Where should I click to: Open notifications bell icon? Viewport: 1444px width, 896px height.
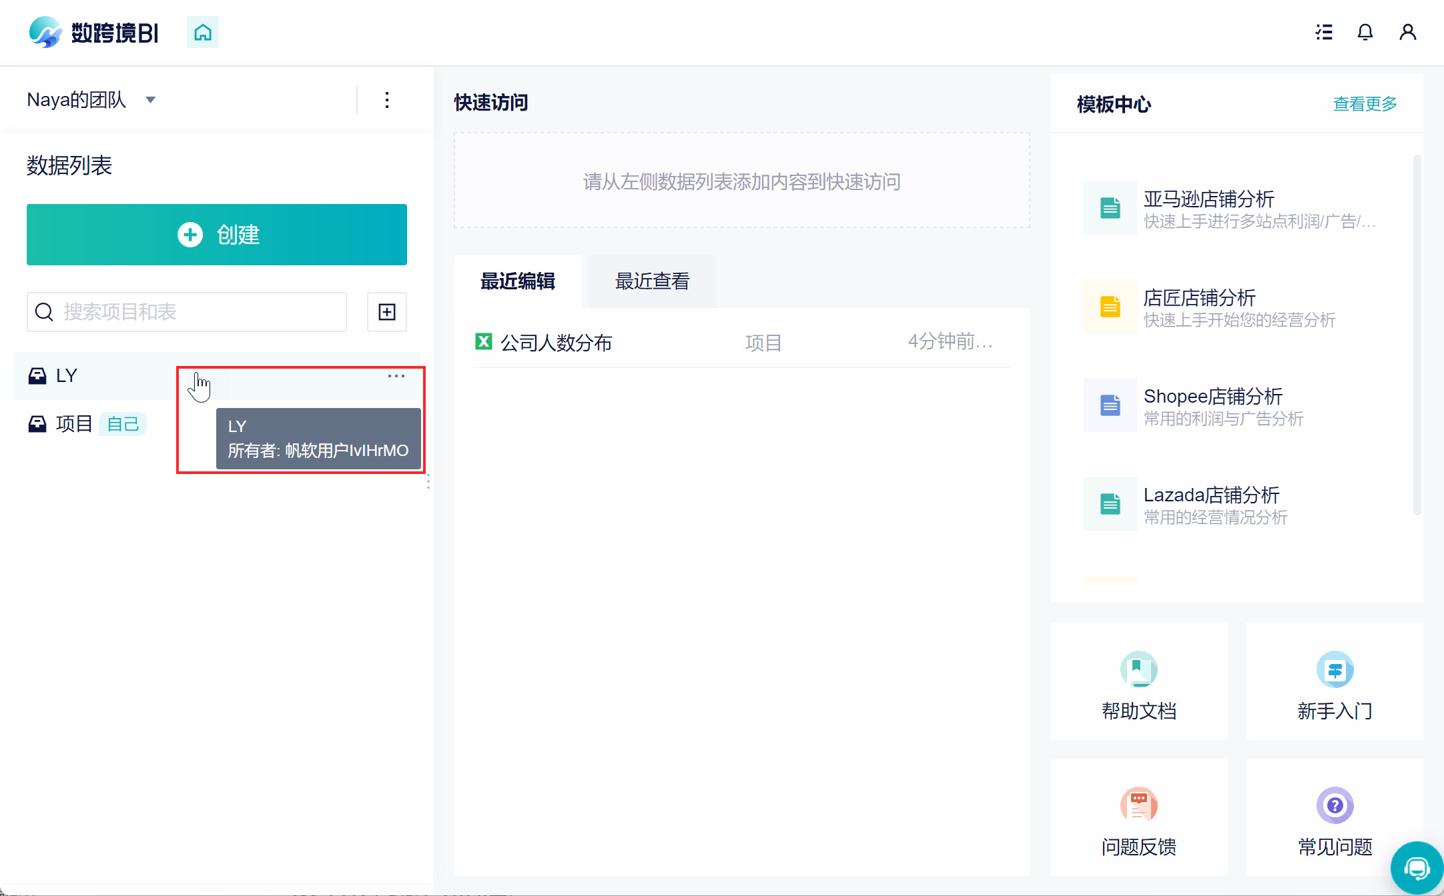click(1365, 32)
